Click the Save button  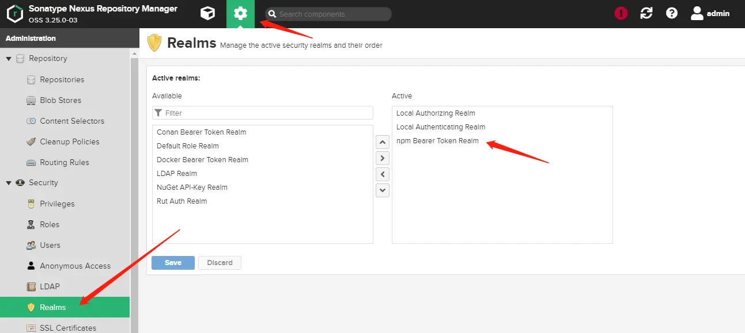173,263
